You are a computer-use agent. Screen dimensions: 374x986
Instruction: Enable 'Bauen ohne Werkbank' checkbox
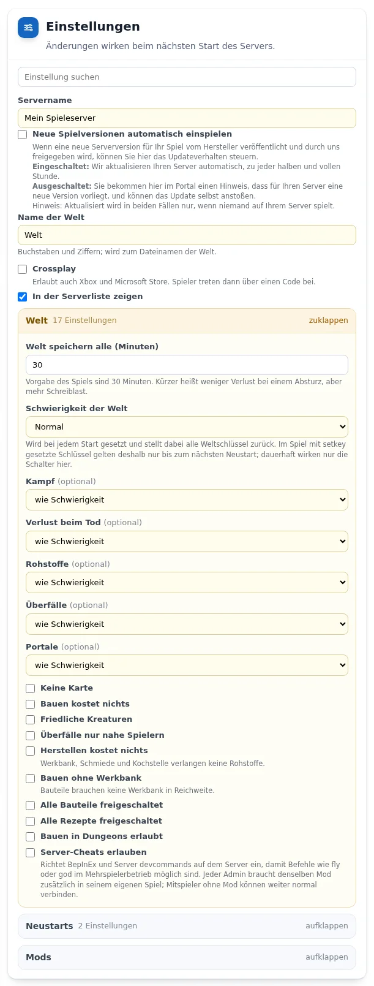(31, 778)
